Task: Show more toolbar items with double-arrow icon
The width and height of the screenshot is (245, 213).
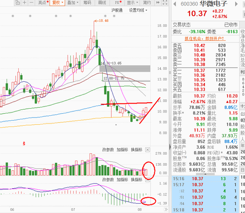Action: coord(158,3)
